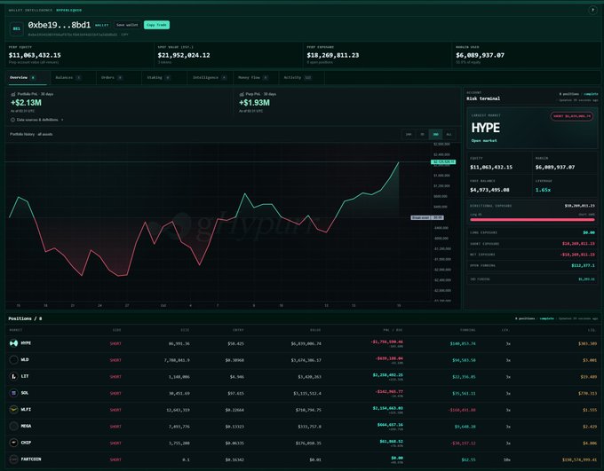604x471 pixels.
Task: Click the info icon for Data sources
Action: coord(12,120)
